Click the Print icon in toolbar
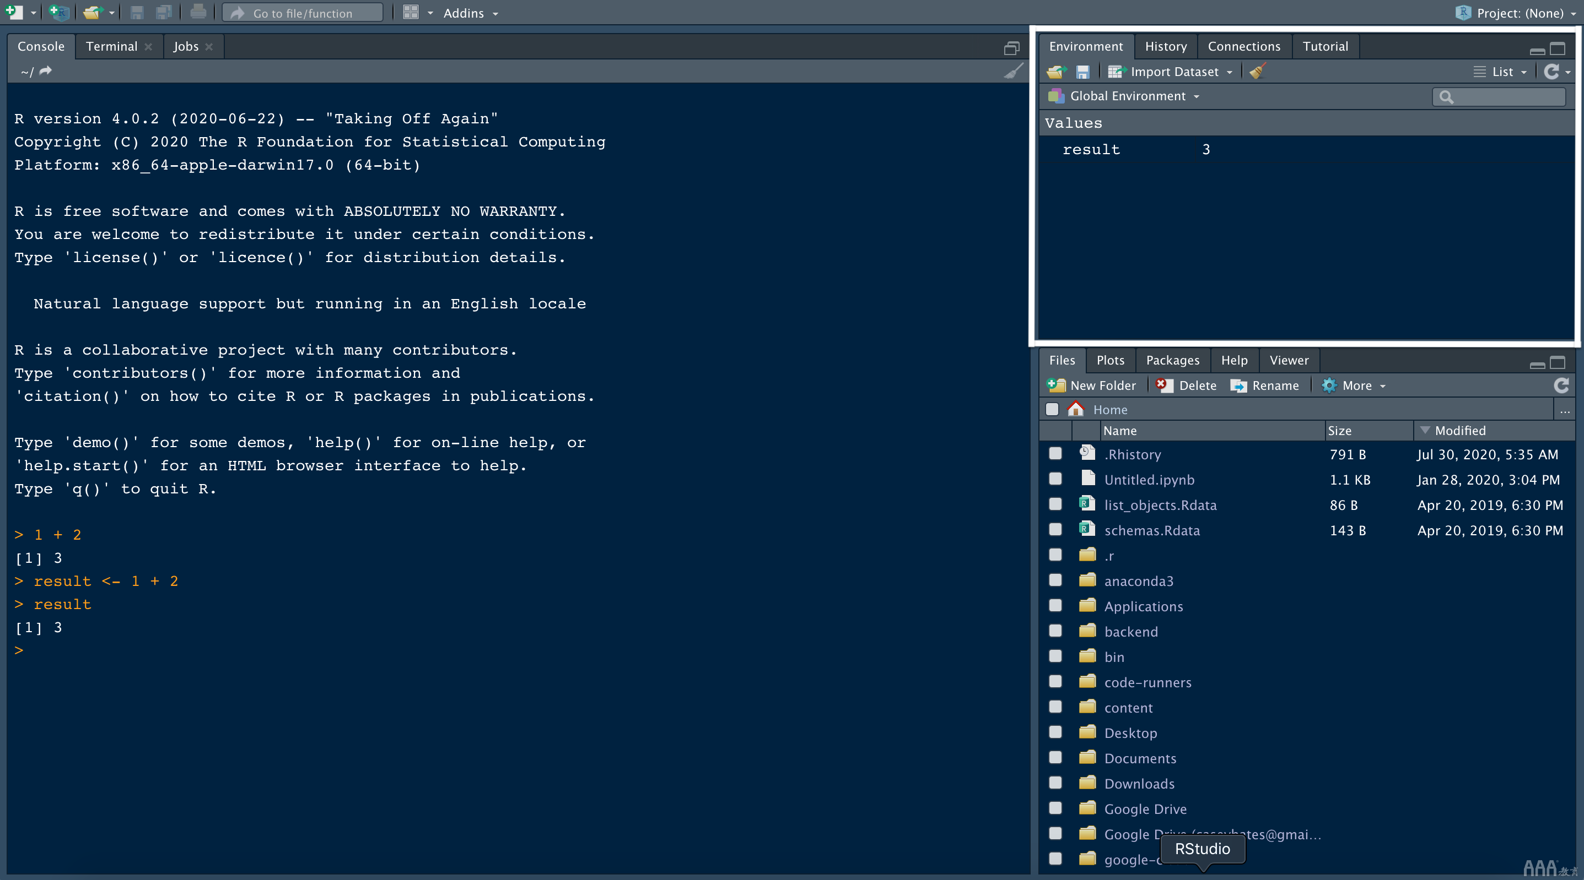Viewport: 1584px width, 880px height. tap(197, 12)
